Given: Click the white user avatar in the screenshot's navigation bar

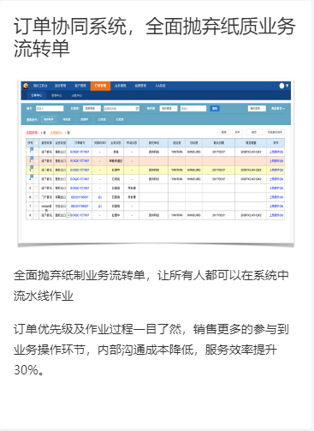Looking at the screenshot, I should click(x=281, y=86).
